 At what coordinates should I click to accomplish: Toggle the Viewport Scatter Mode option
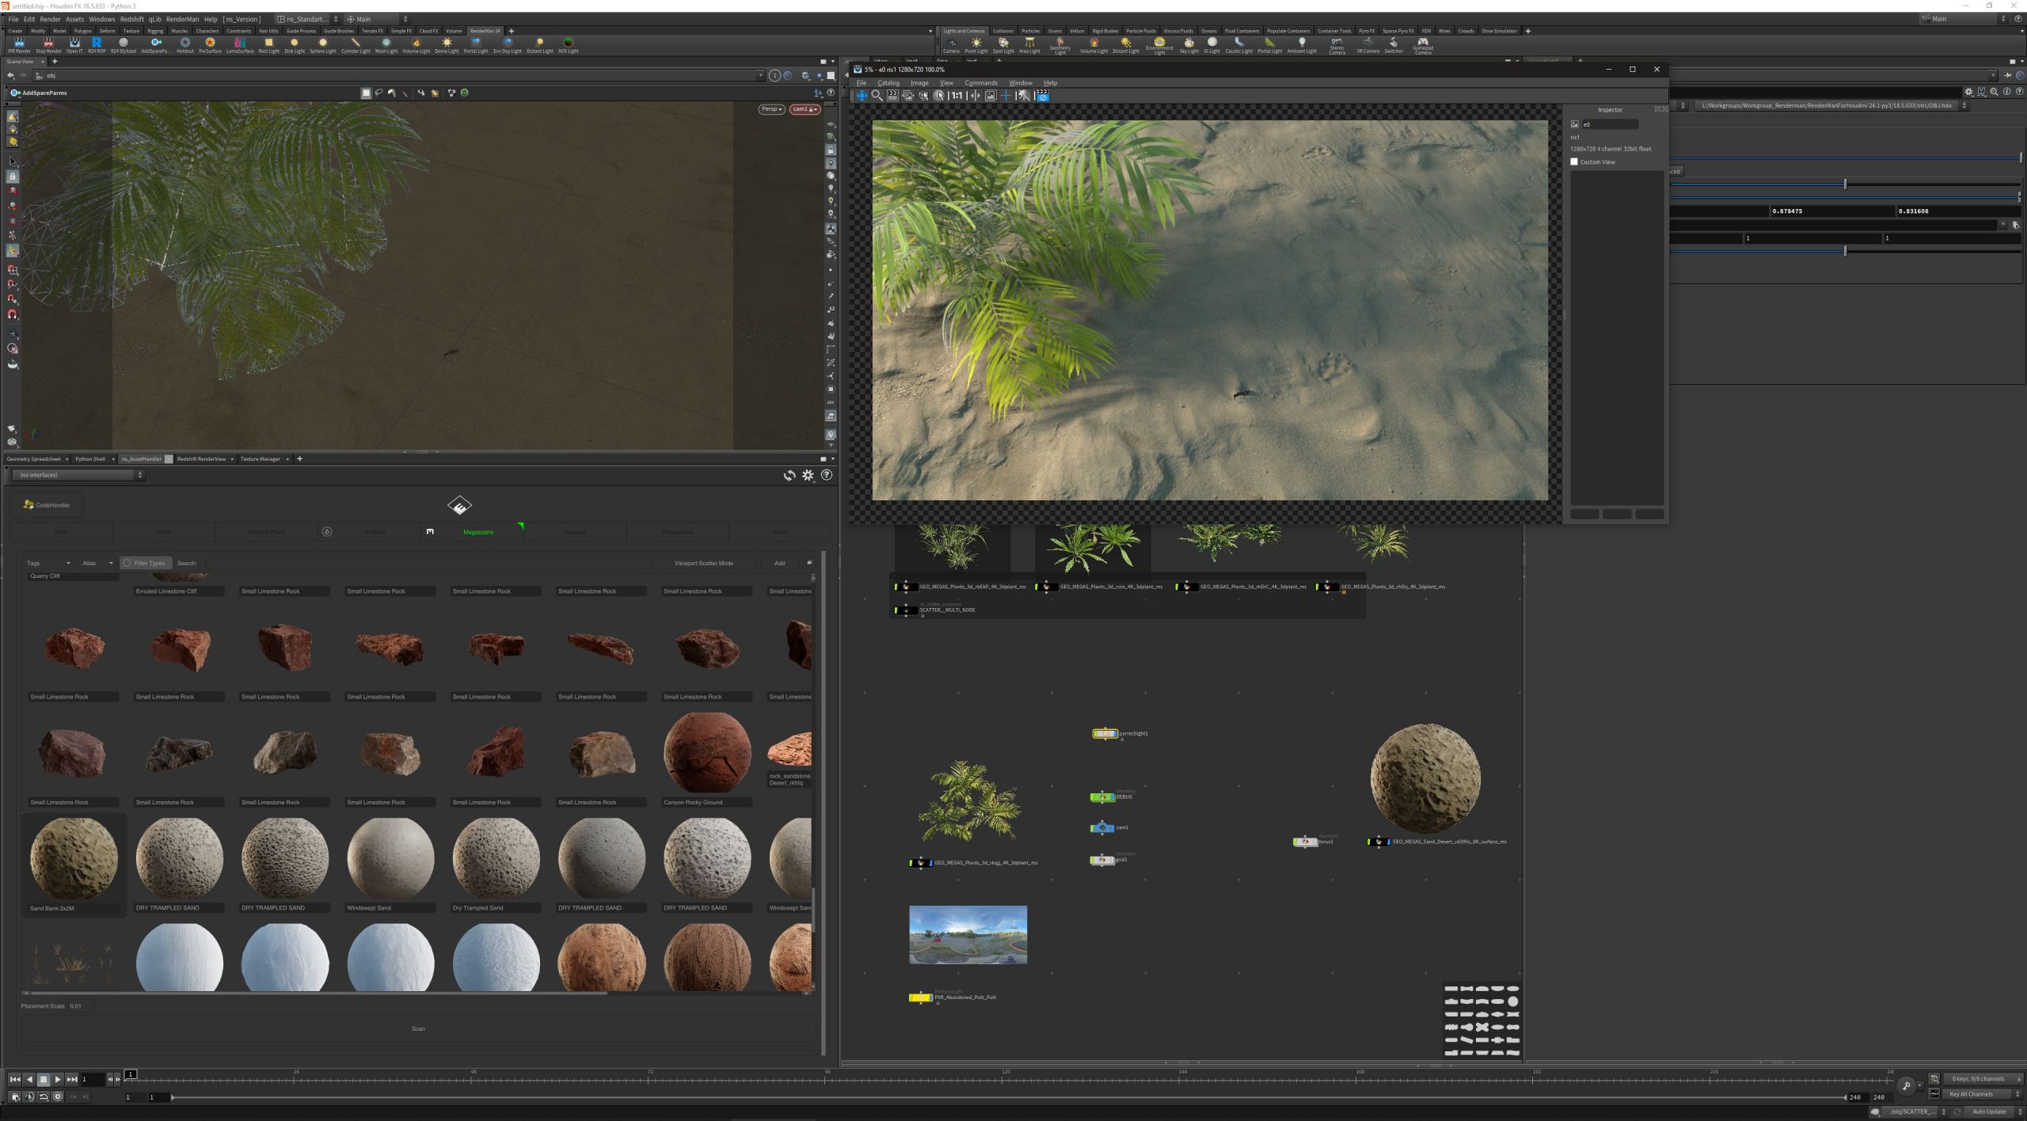[703, 563]
